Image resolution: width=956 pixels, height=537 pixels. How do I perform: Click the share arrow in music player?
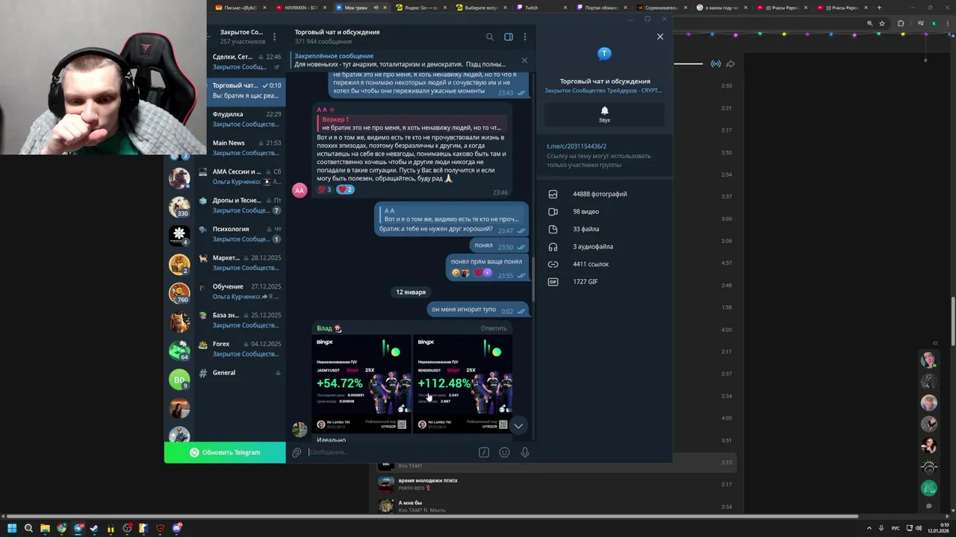coord(730,63)
